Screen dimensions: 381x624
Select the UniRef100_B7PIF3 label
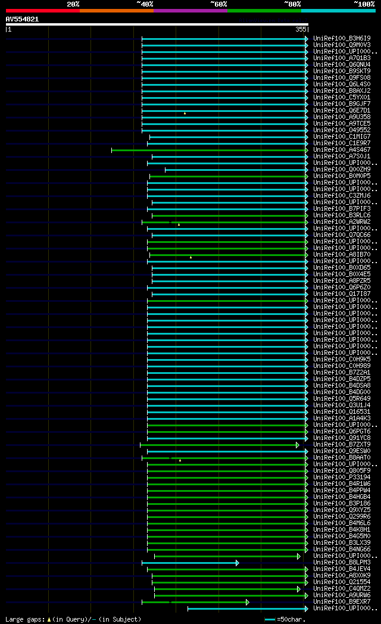coord(342,209)
